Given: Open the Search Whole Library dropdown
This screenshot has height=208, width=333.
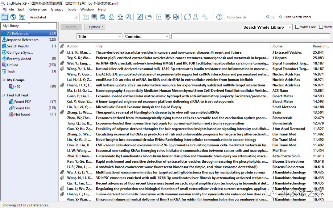Looking at the screenshot, I should tap(267, 27).
